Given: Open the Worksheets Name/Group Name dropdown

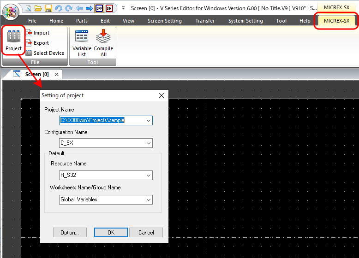Looking at the screenshot, I should click(x=148, y=199).
